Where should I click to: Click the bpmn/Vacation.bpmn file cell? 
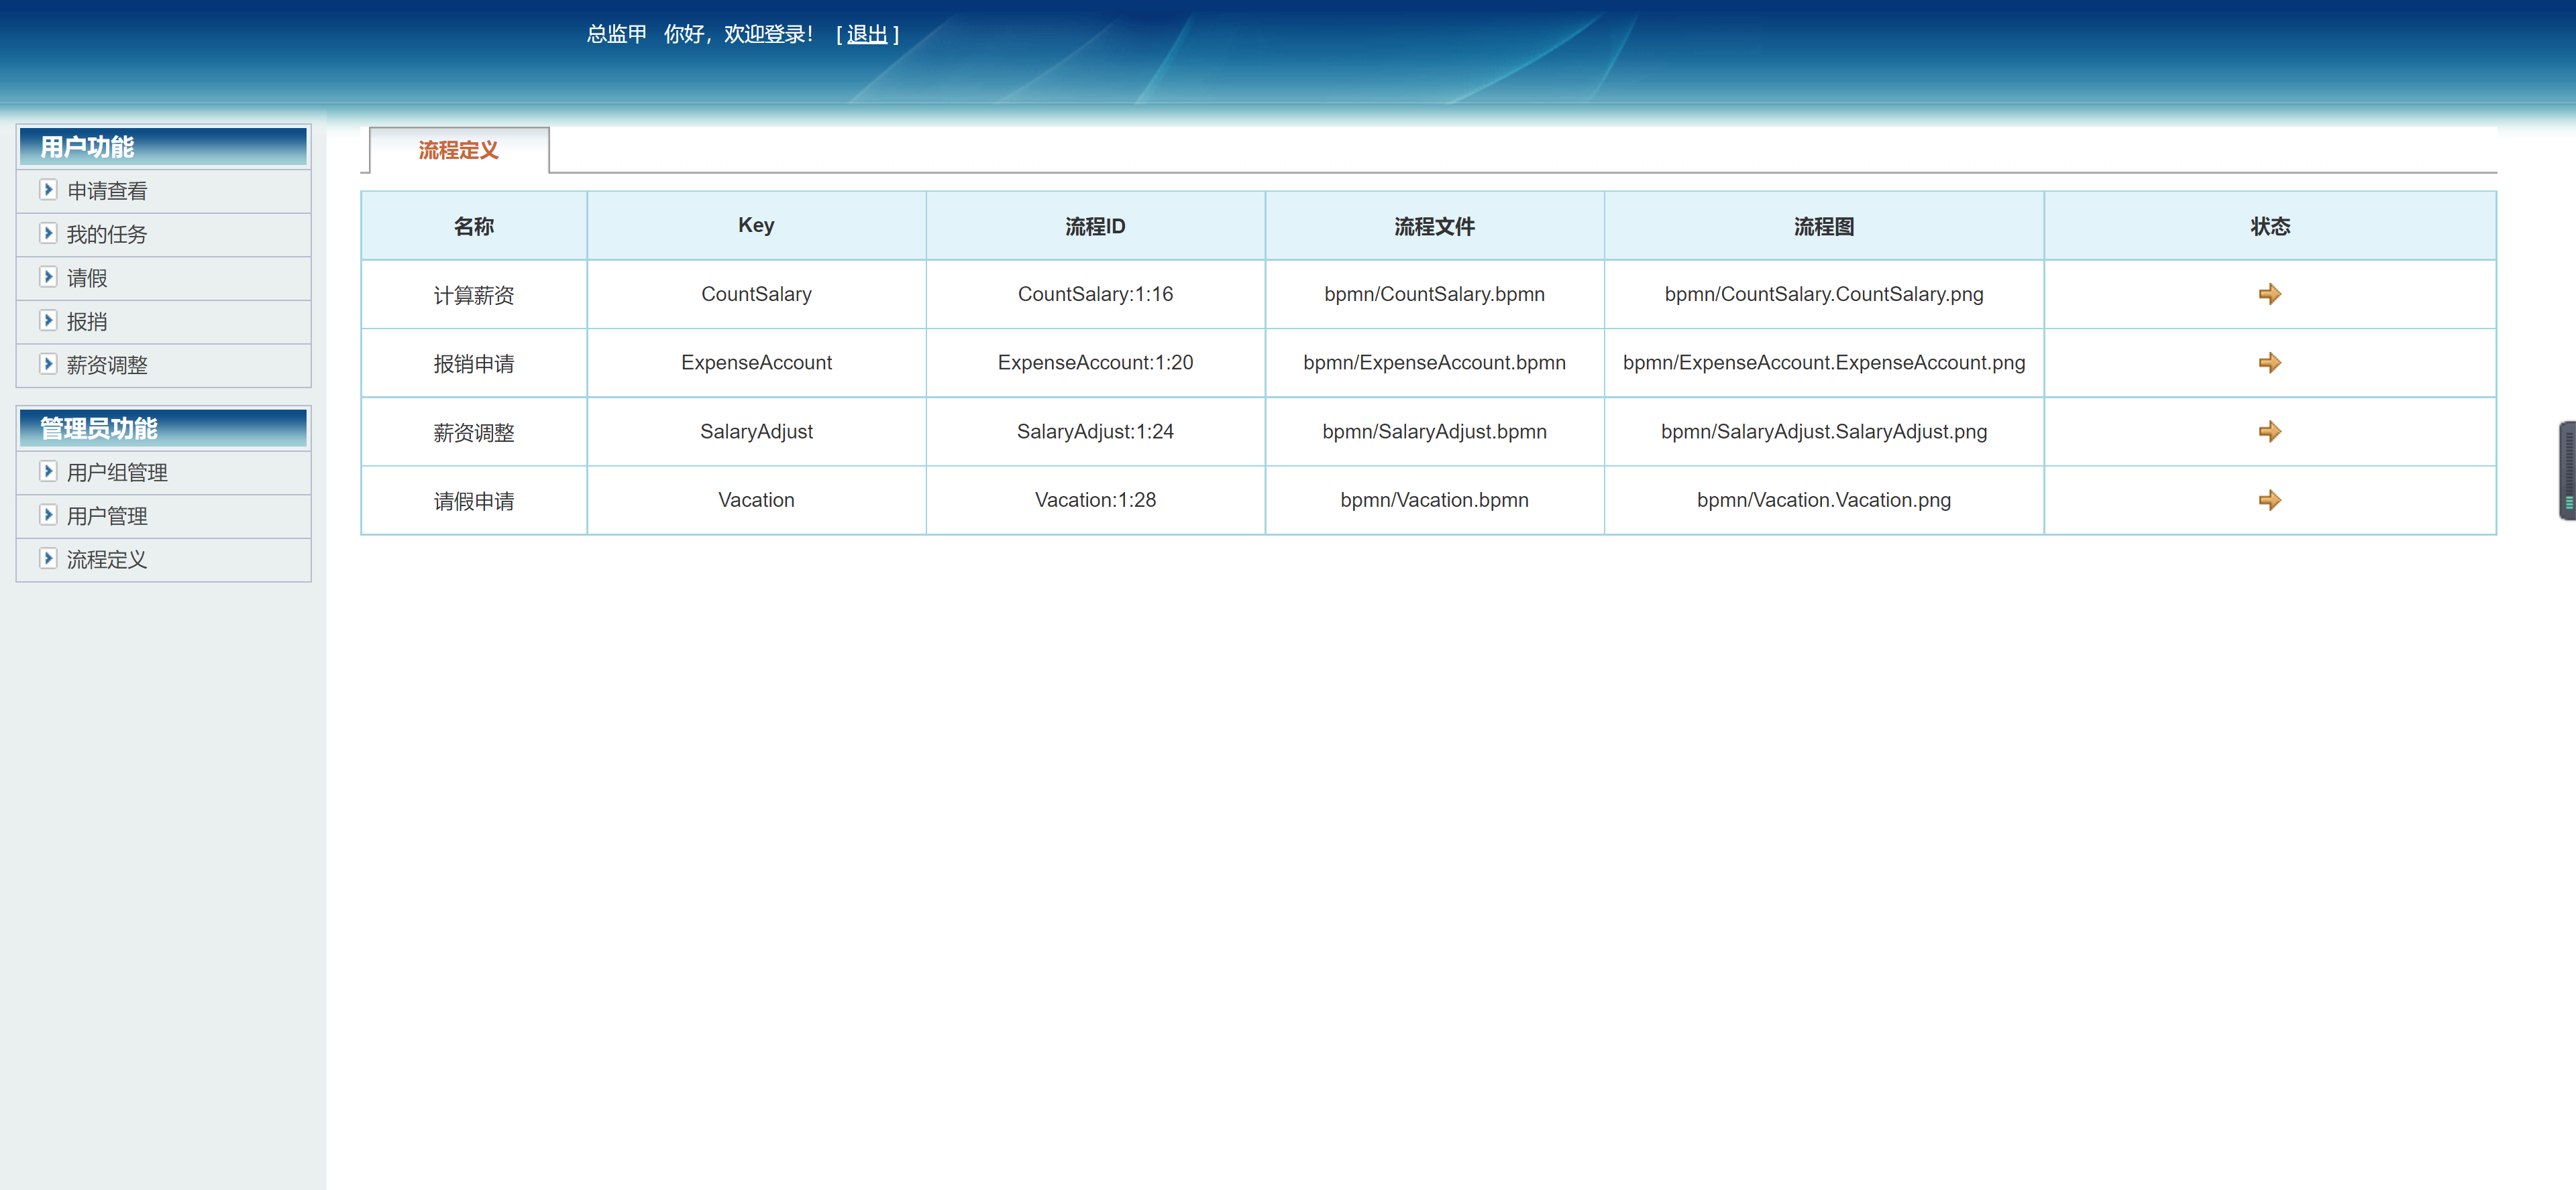pyautogui.click(x=1434, y=499)
